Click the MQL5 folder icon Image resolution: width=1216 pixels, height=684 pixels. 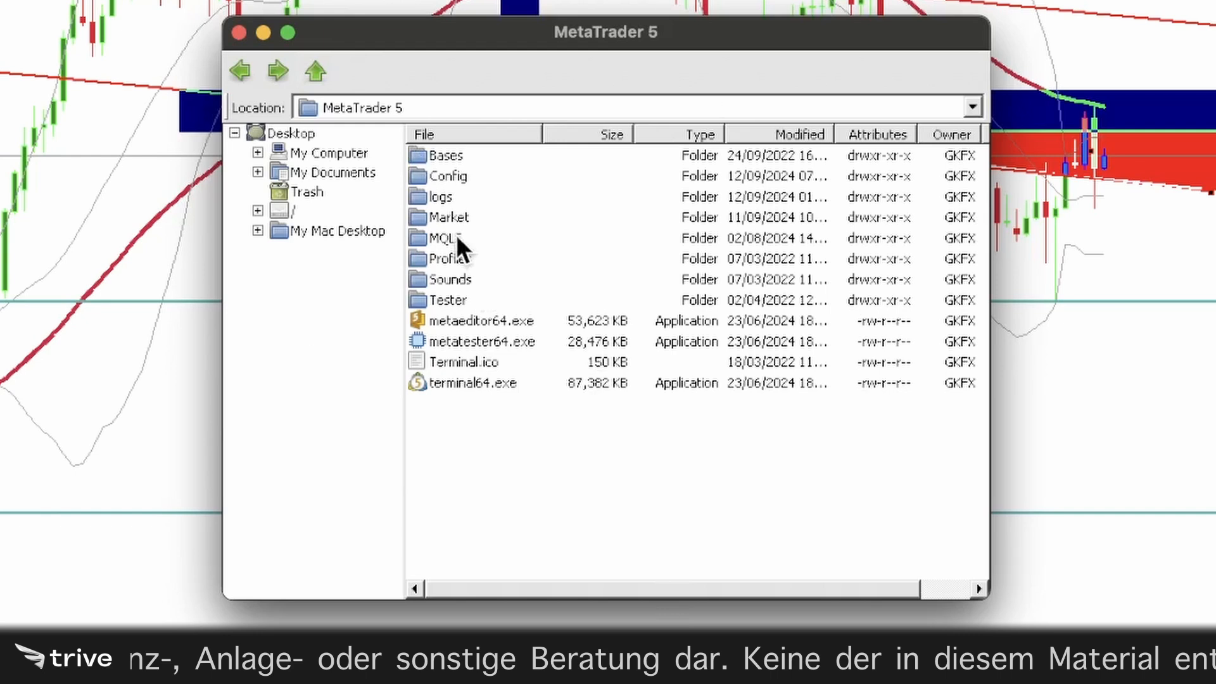(x=417, y=237)
